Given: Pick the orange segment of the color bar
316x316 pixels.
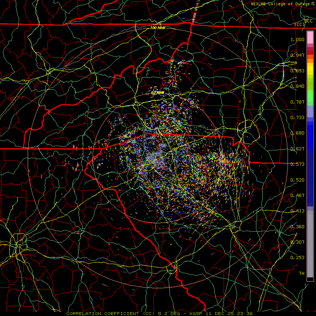Looking at the screenshot, I should tap(310, 61).
